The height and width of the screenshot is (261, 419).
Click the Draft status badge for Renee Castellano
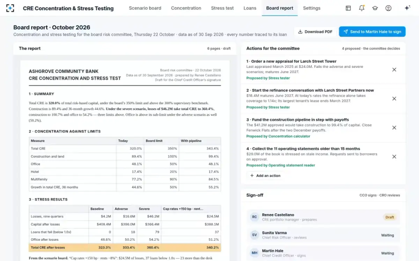tap(390, 217)
